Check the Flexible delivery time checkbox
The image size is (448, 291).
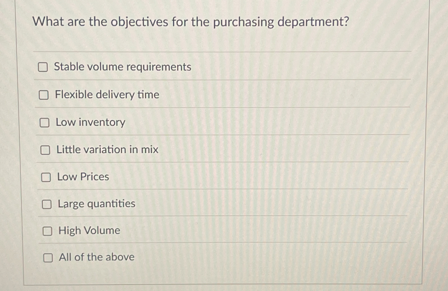pyautogui.click(x=44, y=95)
